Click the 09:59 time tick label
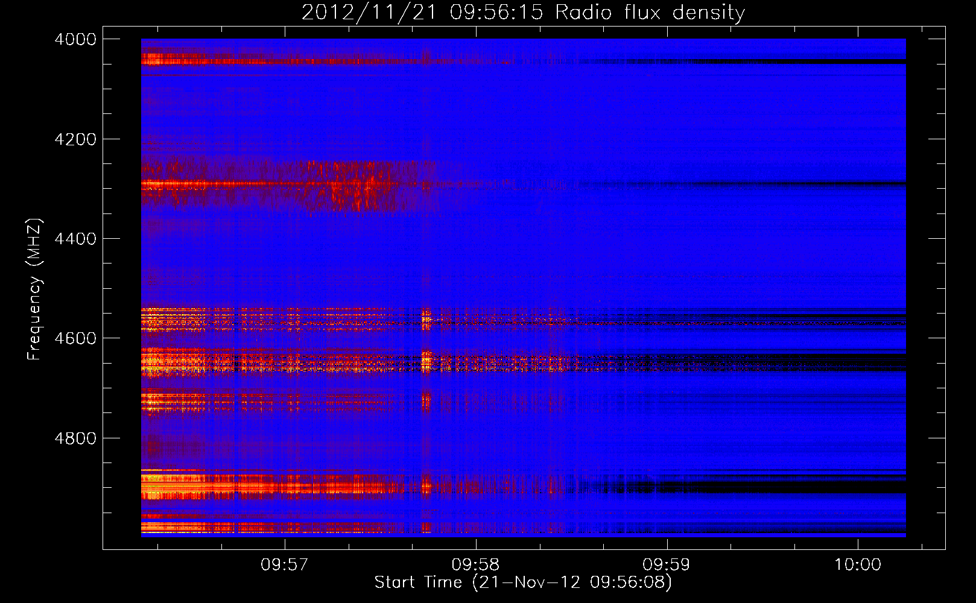 tap(667, 564)
